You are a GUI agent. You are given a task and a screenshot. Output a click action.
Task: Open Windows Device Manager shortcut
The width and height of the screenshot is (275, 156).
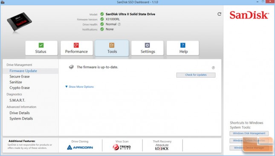pos(249,148)
